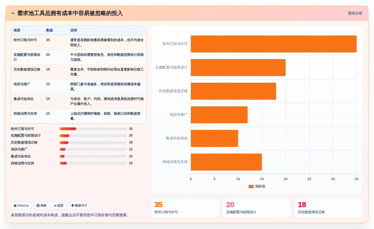Toggle the 指标值 legend swatch
Viewport: 374px width, 229px height.
[251, 187]
